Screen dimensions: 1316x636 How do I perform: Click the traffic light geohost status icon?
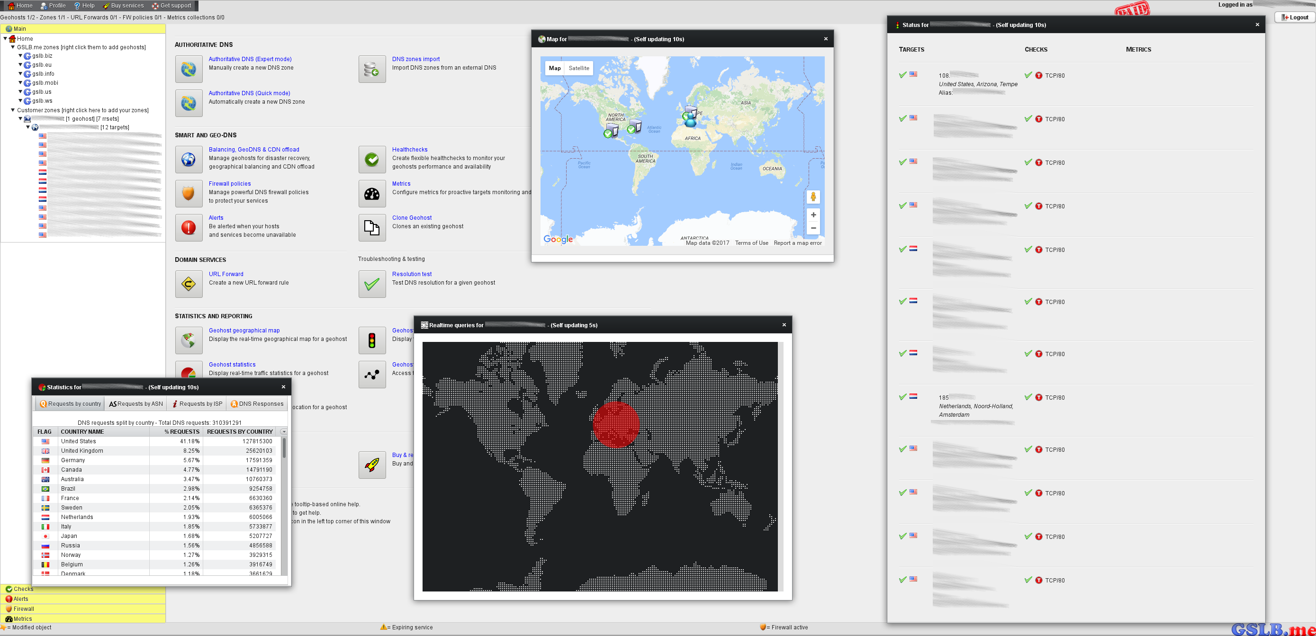tap(372, 340)
